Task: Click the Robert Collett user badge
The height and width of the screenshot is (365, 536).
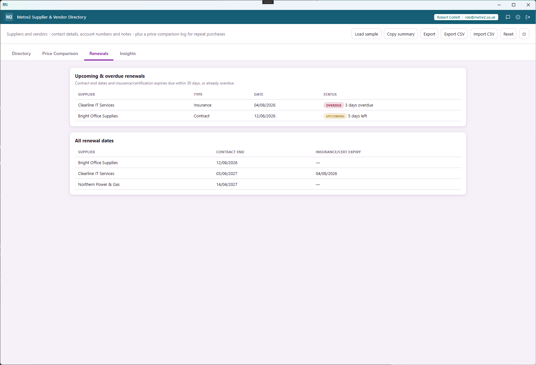Action: pos(466,17)
